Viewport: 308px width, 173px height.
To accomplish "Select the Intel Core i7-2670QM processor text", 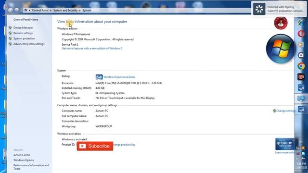I will point(128,83).
